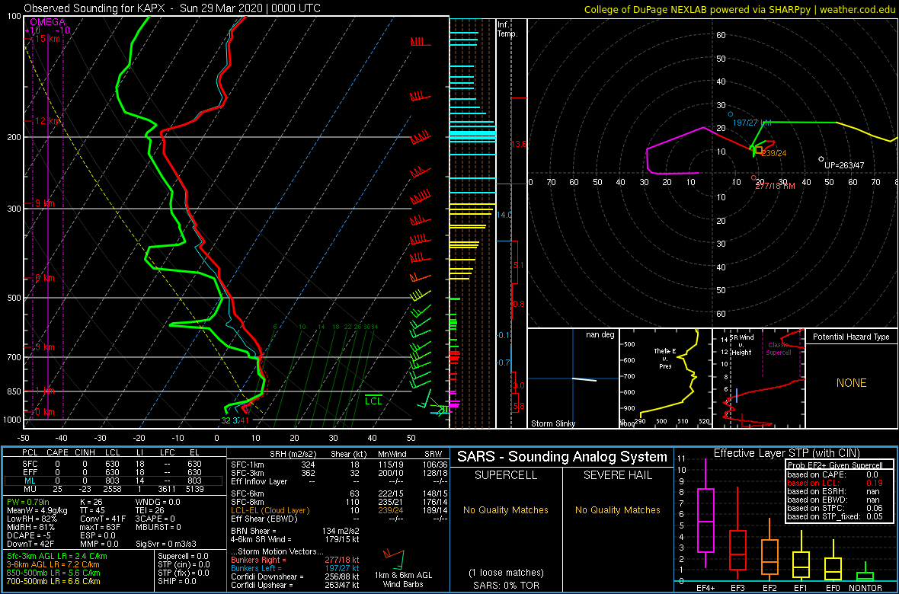The image size is (899, 594).
Task: Click the 12 km height label
Action: [47, 121]
